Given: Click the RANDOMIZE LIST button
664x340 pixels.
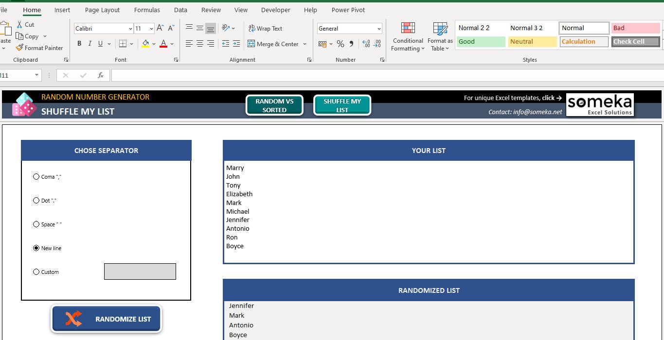Looking at the screenshot, I should click(x=107, y=319).
